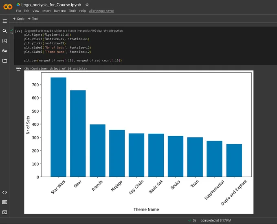Click the plt.xlabel 'Theme Name' code line
The image size is (277, 224).
(57, 52)
